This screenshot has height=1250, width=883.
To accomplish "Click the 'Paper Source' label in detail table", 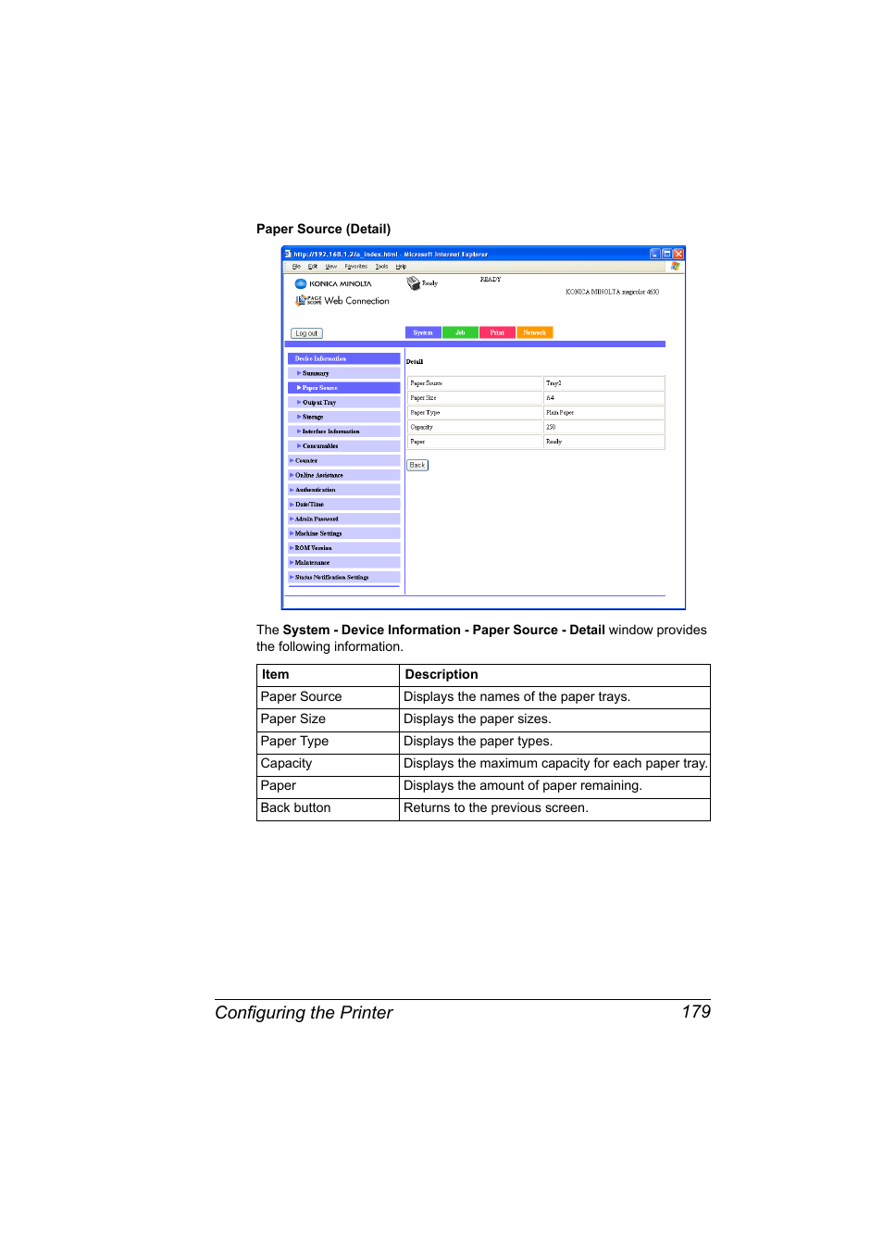I will (x=475, y=383).
